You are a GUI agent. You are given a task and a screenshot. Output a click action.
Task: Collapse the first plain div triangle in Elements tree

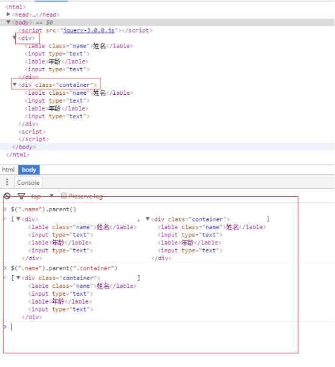[15, 37]
